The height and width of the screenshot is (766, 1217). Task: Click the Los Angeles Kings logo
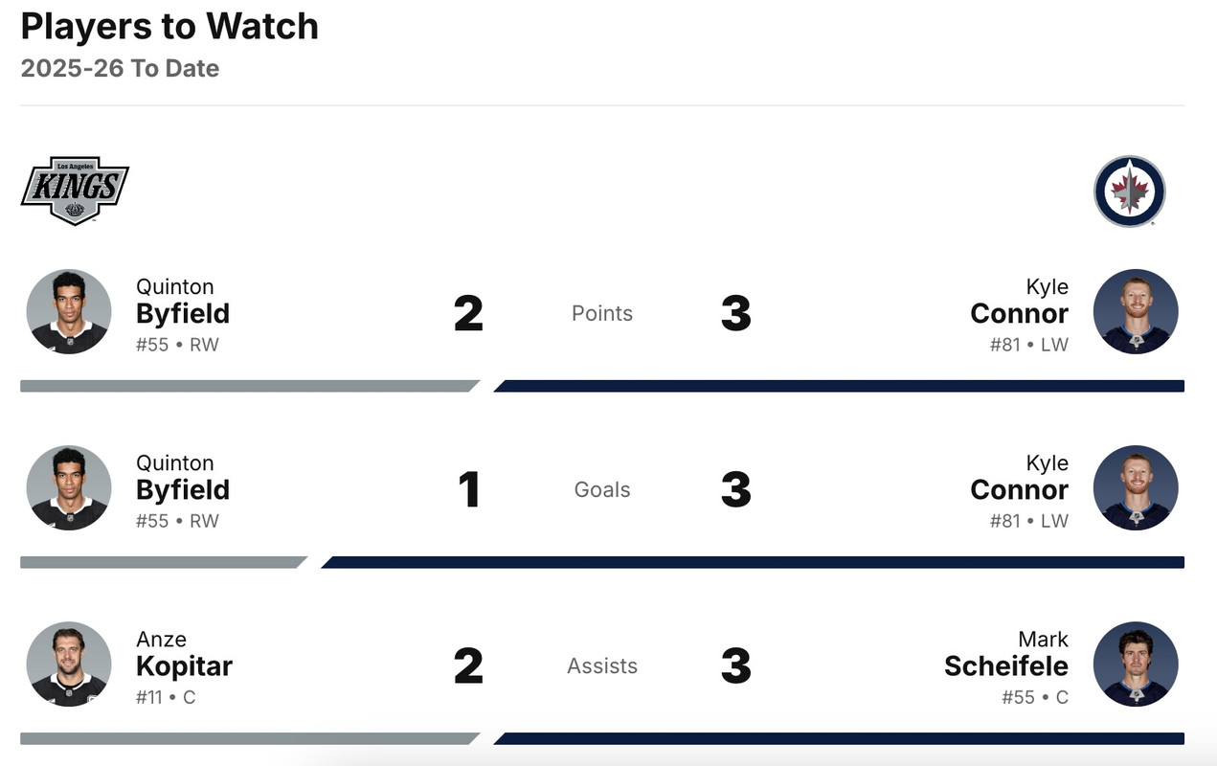tap(75, 191)
